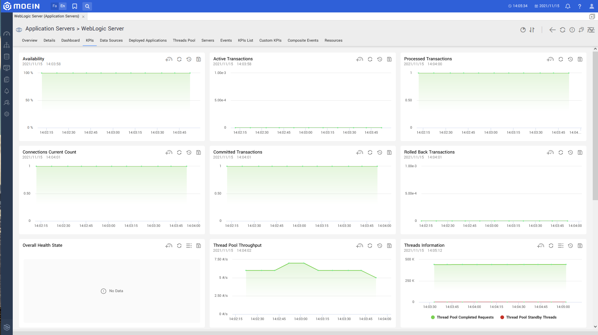The height and width of the screenshot is (335, 598).
Task: Click the vertical scrollbar thumb
Action: point(595,126)
